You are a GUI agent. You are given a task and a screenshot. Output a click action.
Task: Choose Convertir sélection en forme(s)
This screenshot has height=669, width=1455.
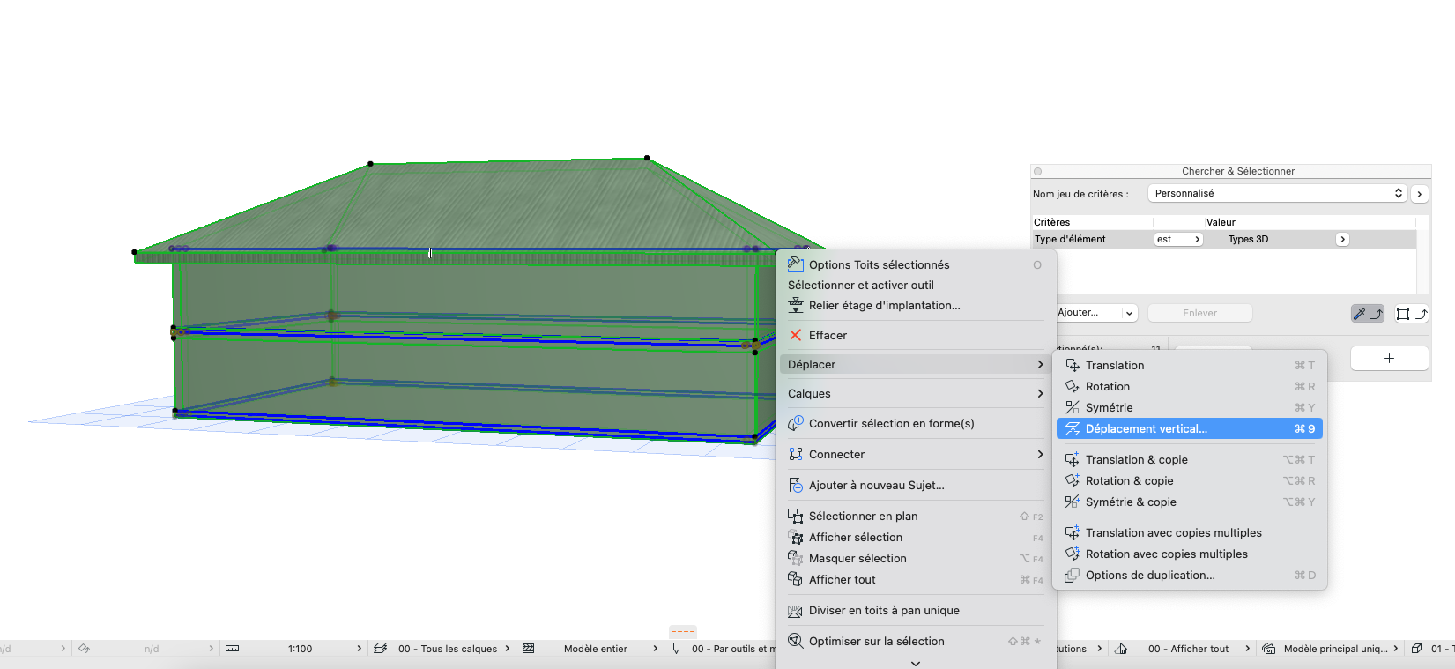pos(891,423)
